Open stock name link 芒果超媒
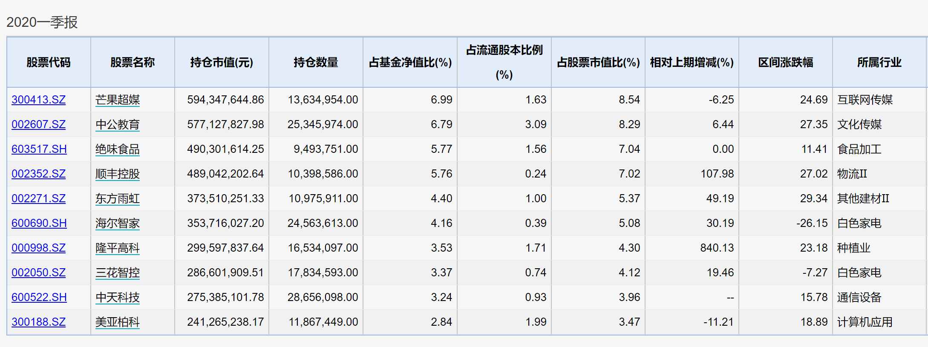Screen dimensions: 928x347 click(118, 100)
